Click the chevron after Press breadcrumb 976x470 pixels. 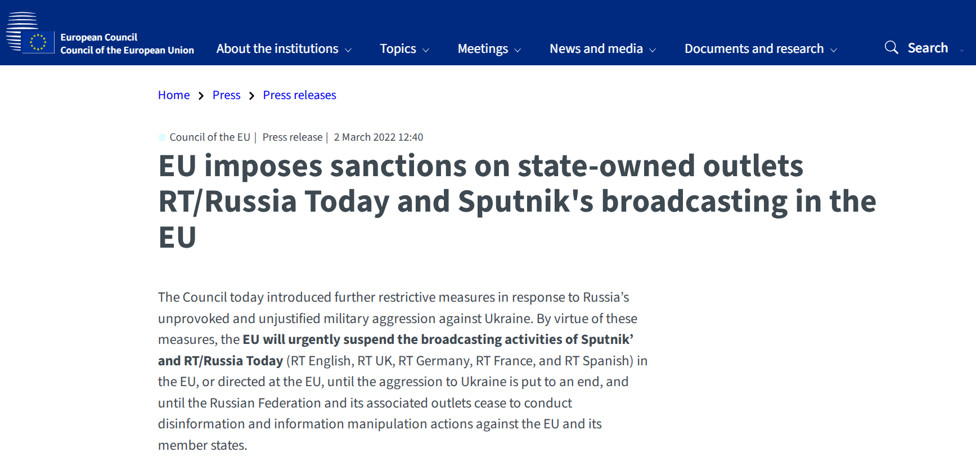[x=251, y=96]
